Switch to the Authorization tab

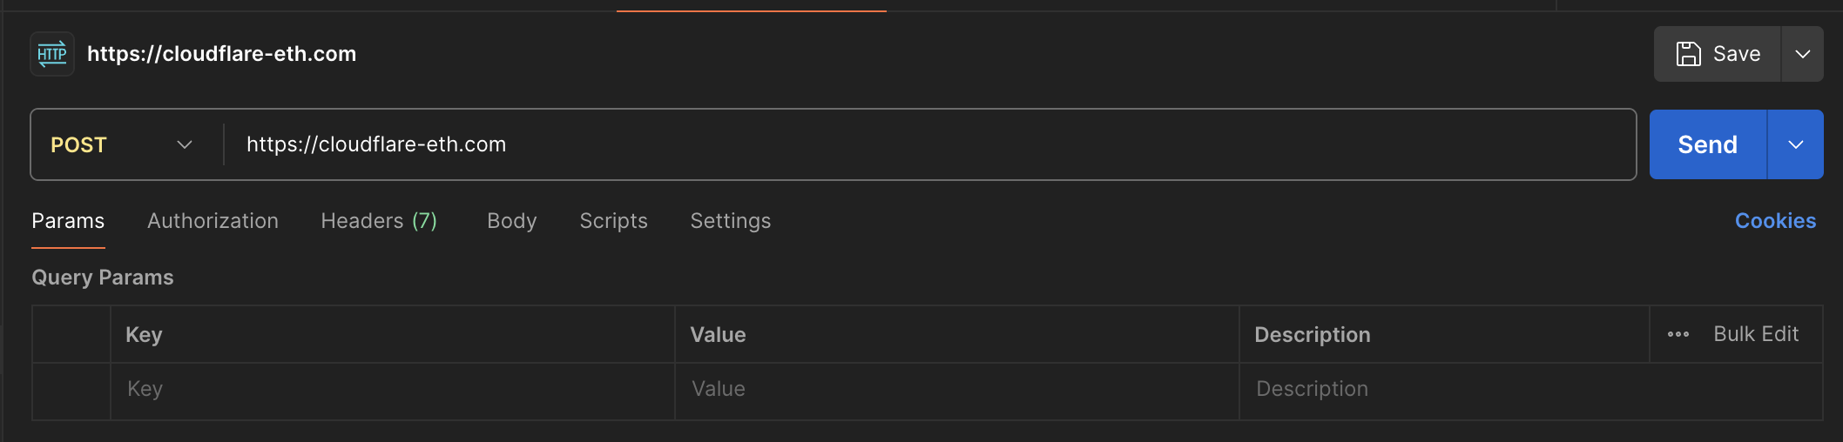(x=213, y=221)
